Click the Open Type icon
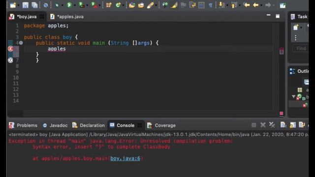The width and height of the screenshot is (315, 177). click(132, 5)
